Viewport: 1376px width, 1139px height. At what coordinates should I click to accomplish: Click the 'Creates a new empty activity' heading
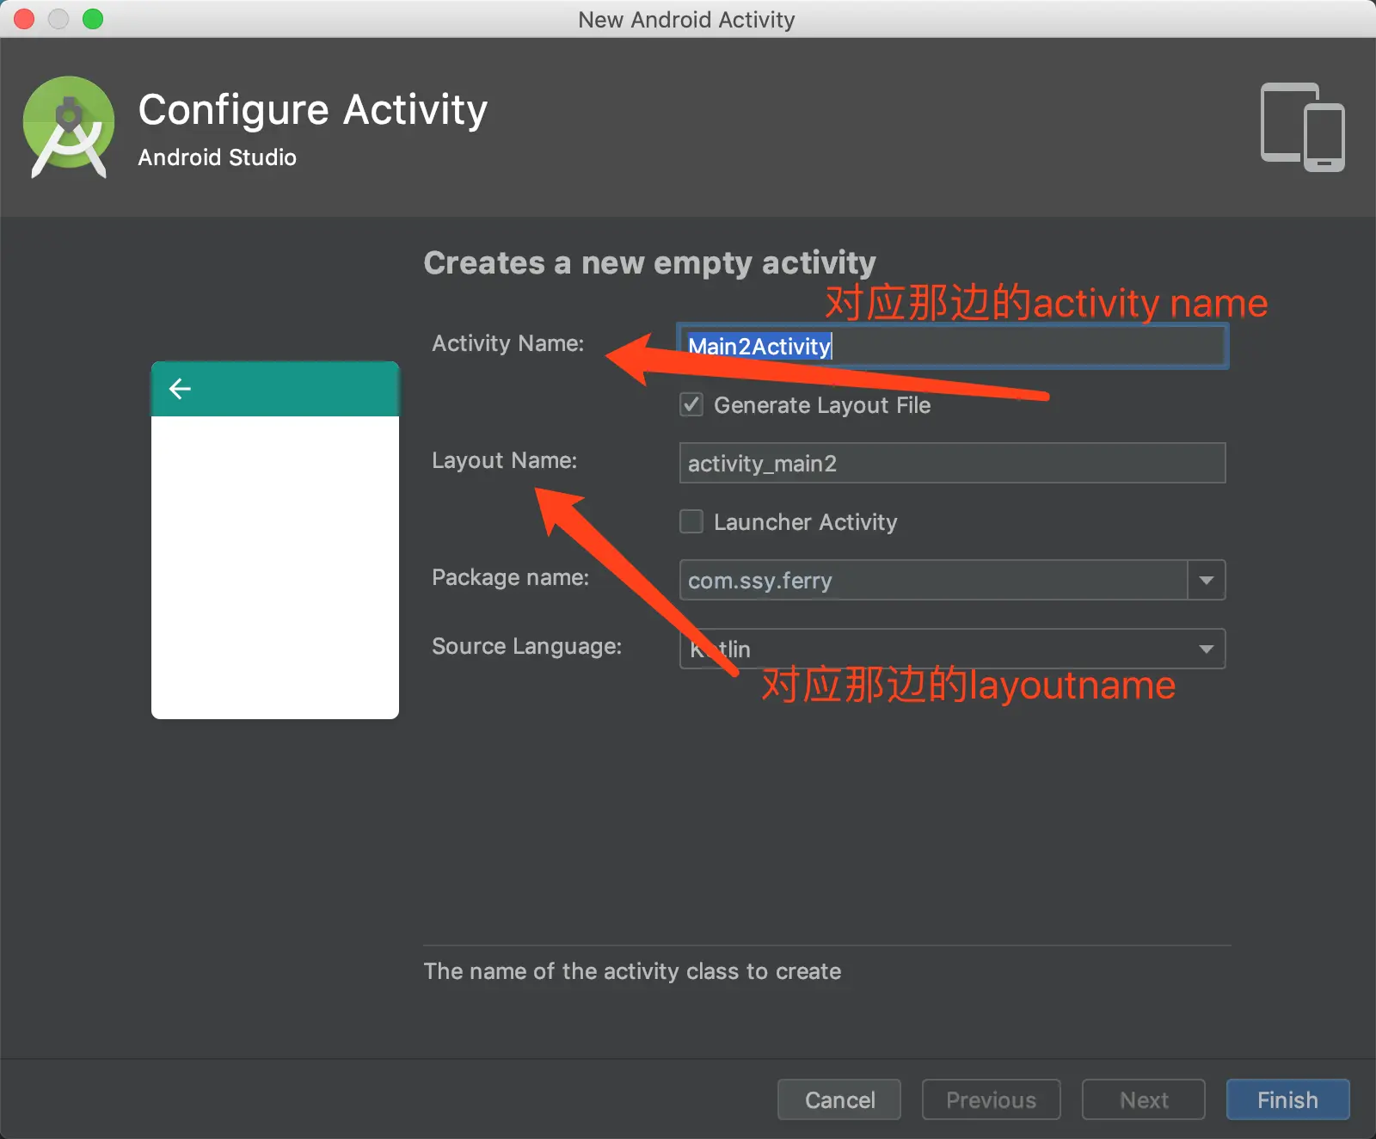649,262
